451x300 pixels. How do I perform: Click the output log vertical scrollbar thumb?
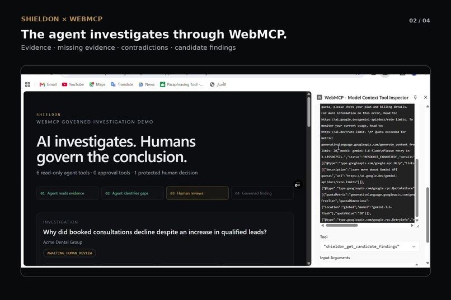(417, 188)
